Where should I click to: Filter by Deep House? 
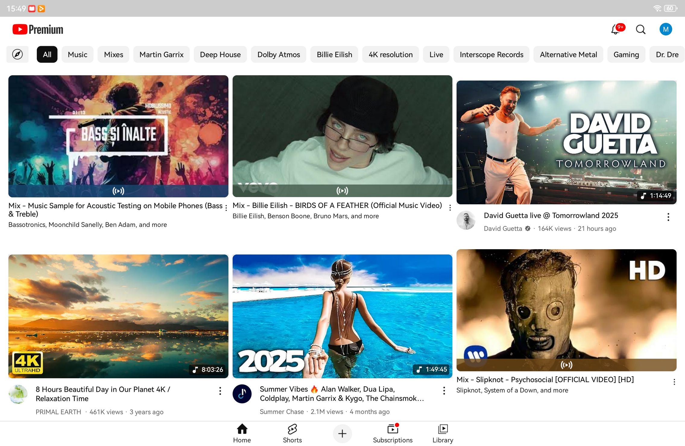point(220,55)
